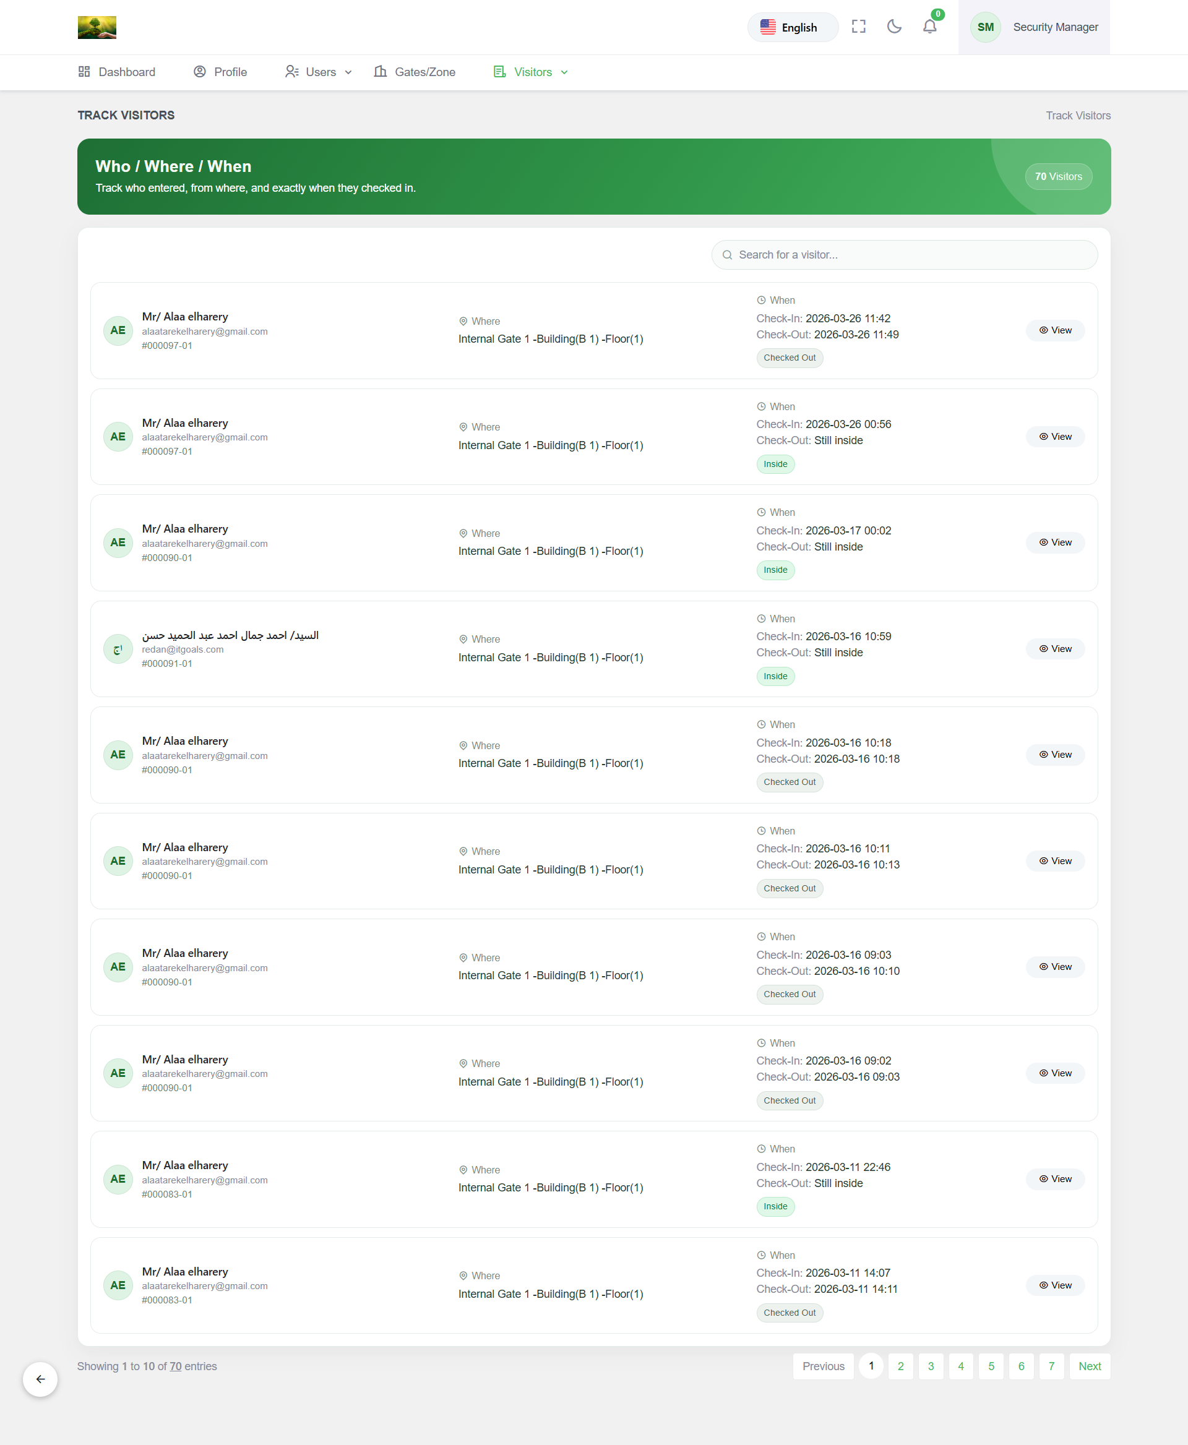View the 2026-03-17 00:02 check-in
The height and width of the screenshot is (1445, 1188).
coord(1054,542)
